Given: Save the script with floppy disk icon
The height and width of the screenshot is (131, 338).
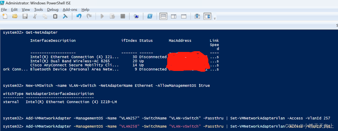Looking at the screenshot, I should pyautogui.click(x=25, y=16).
